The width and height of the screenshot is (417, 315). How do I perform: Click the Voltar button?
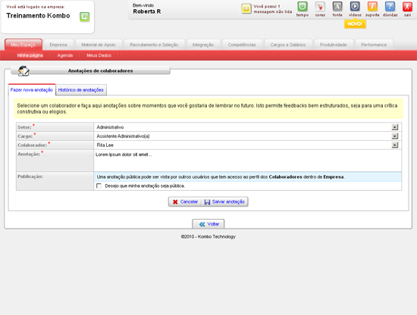[208, 224]
